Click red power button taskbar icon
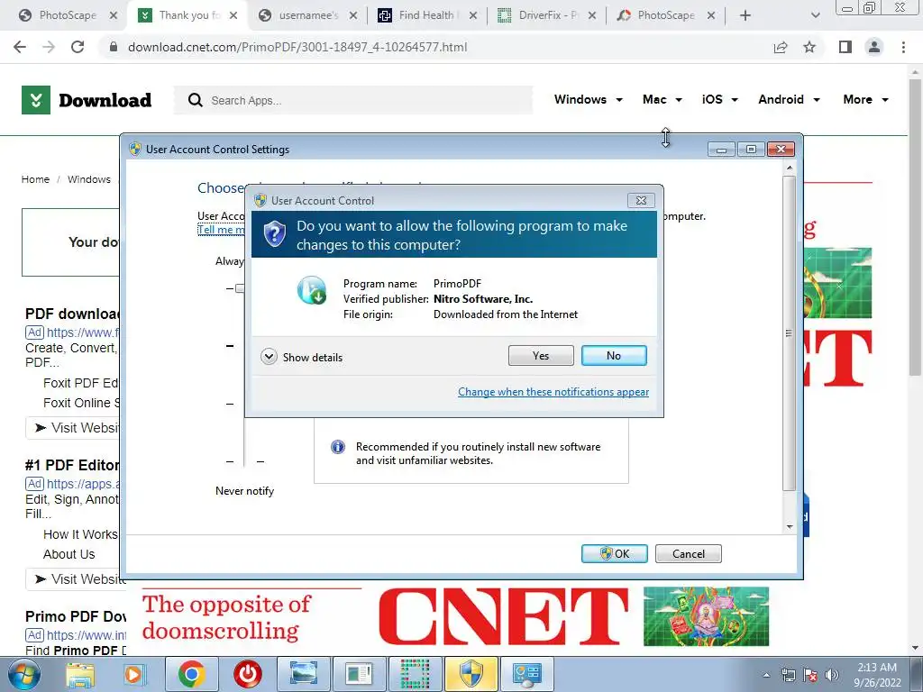The width and height of the screenshot is (923, 692). point(247,674)
